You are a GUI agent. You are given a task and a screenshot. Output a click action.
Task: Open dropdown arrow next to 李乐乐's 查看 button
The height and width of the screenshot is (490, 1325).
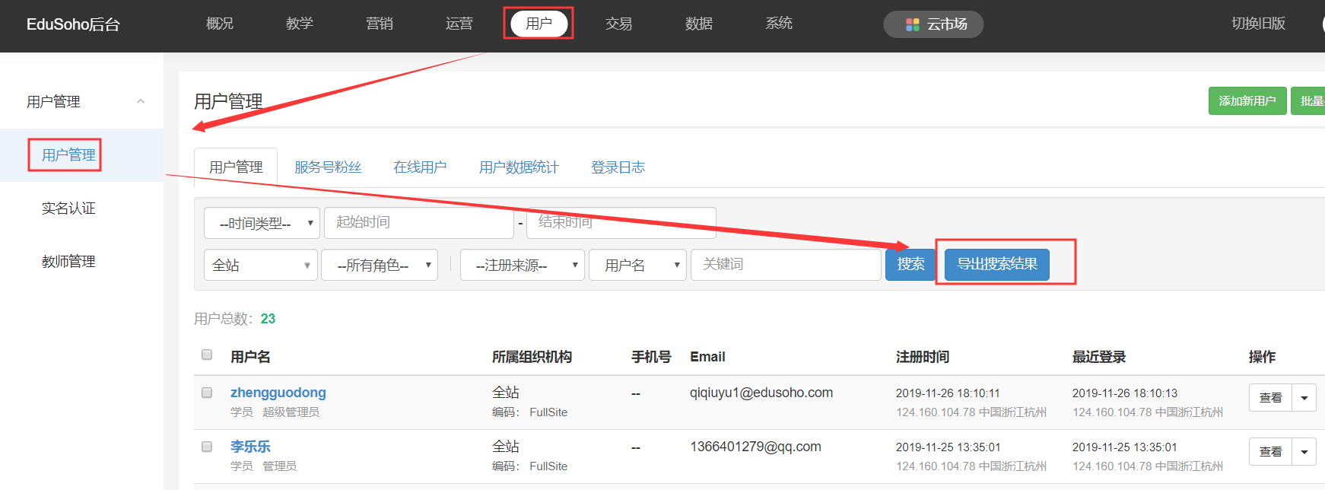coord(1304,452)
